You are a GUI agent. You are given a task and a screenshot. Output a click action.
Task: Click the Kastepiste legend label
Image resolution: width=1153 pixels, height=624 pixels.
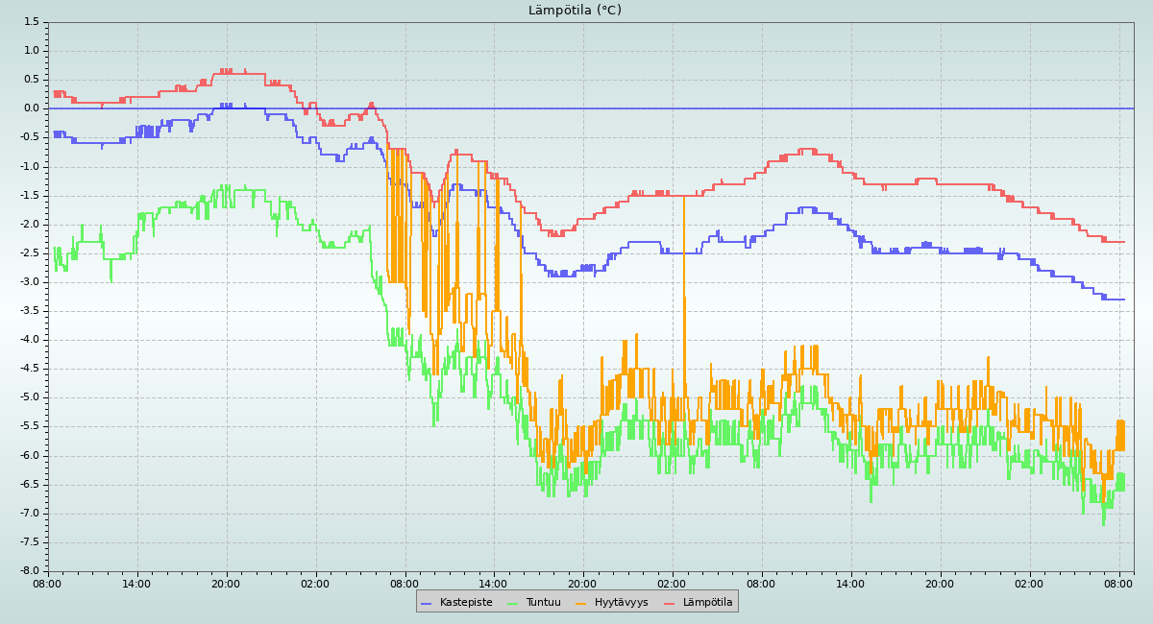pyautogui.click(x=466, y=602)
